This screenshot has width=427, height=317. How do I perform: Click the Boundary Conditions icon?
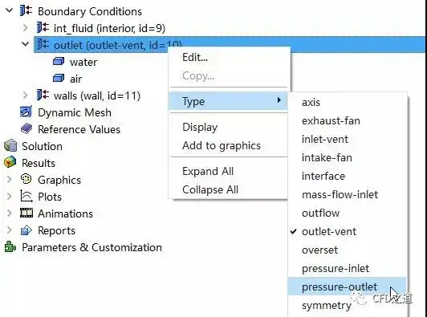26,11
